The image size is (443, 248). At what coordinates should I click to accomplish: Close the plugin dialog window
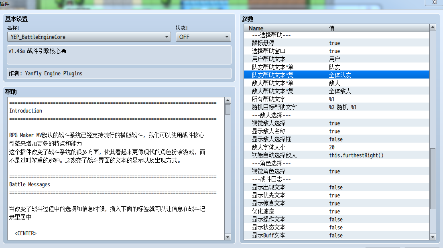click(x=435, y=2)
